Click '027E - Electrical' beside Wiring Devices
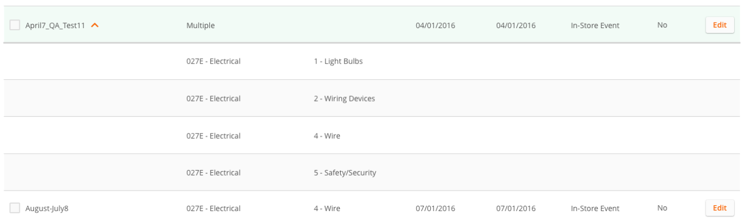This screenshot has height=223, width=746. pyautogui.click(x=213, y=98)
